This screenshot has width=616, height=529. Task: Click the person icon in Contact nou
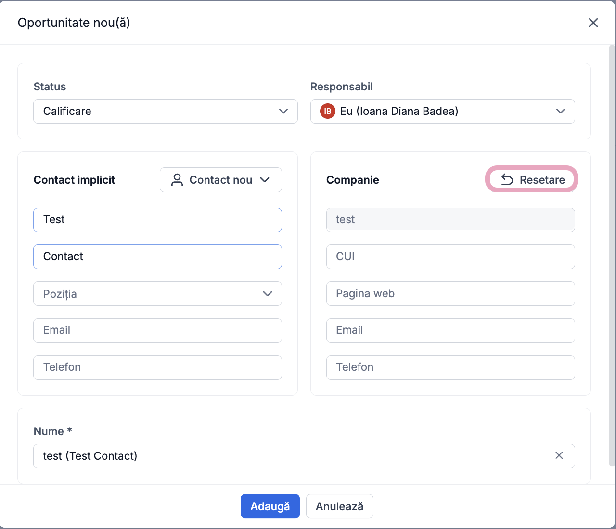[177, 180]
